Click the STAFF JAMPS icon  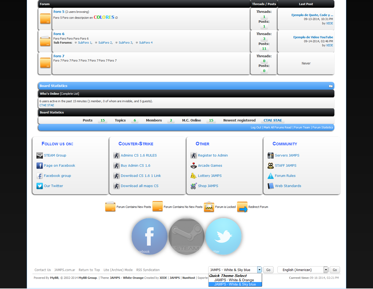pyautogui.click(x=271, y=166)
